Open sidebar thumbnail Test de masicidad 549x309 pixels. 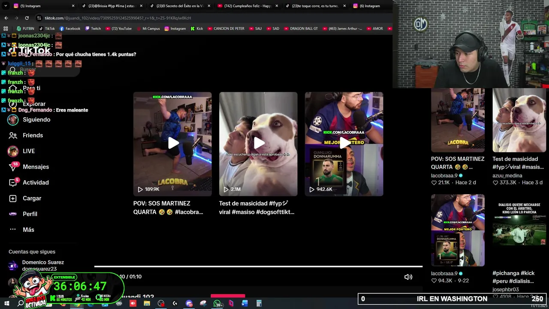(519, 120)
